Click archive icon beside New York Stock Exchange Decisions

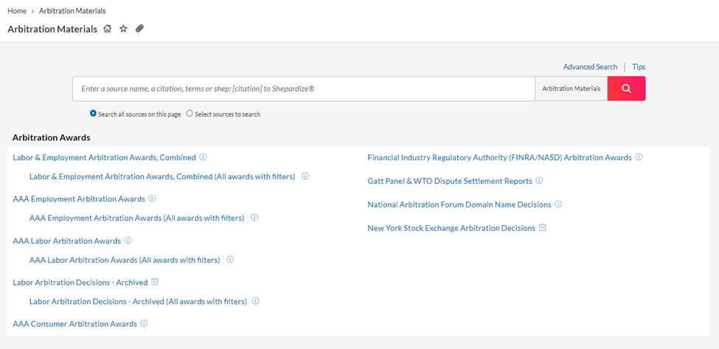pos(543,227)
